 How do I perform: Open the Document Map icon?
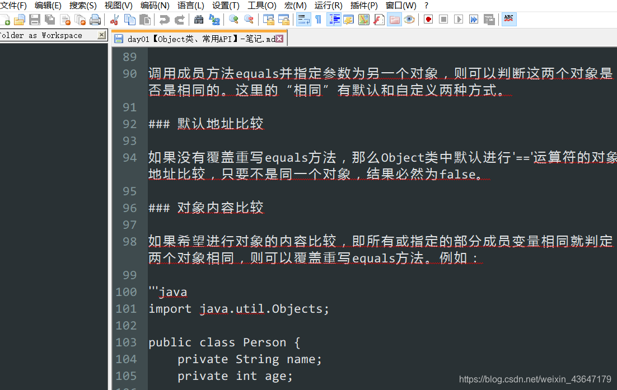coord(363,19)
